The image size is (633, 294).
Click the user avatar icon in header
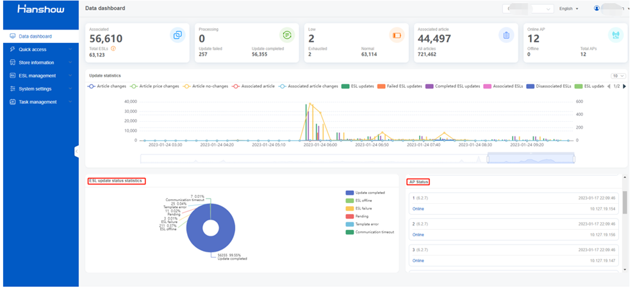[x=596, y=8]
